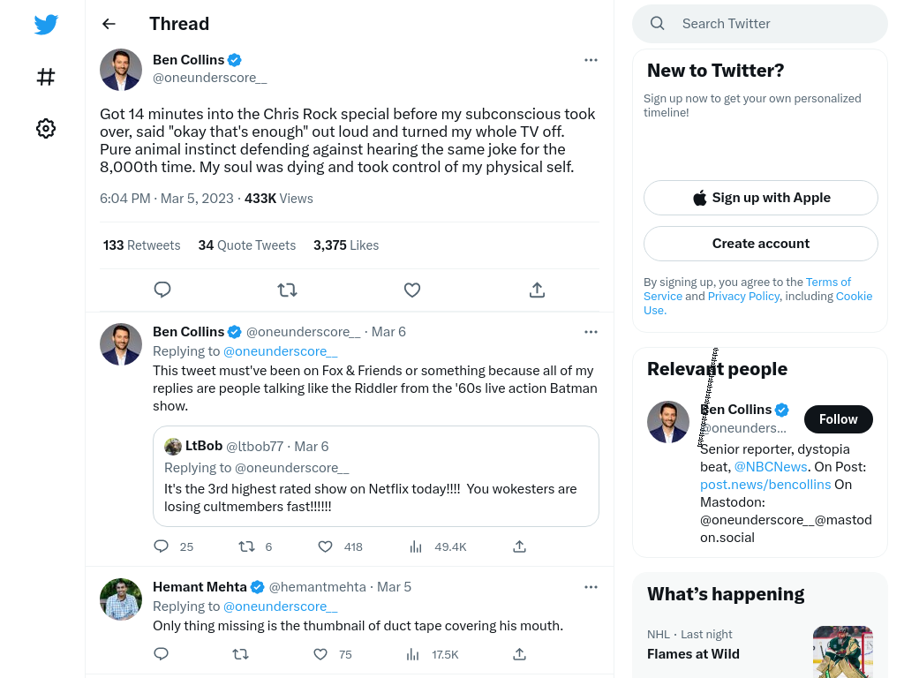Open more menu on Hemant Mehta's reply
The height and width of the screenshot is (678, 904).
591,587
